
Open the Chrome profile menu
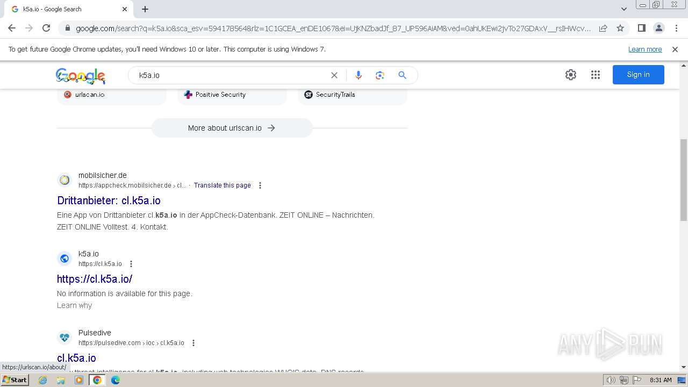(x=658, y=28)
